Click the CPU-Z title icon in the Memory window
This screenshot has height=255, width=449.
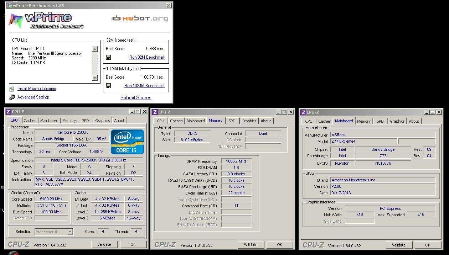tap(155, 112)
